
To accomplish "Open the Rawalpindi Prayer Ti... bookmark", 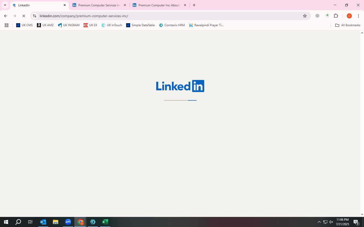I will tap(206, 25).
